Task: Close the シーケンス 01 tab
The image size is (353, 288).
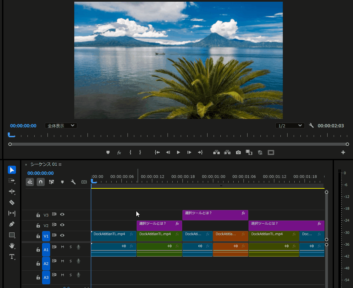Action: point(26,165)
